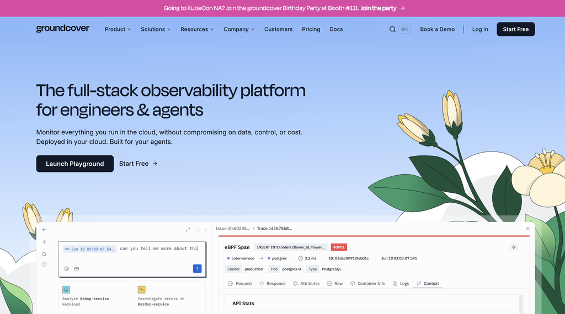Switch to the Logs tab
565x314 pixels.
(401, 284)
